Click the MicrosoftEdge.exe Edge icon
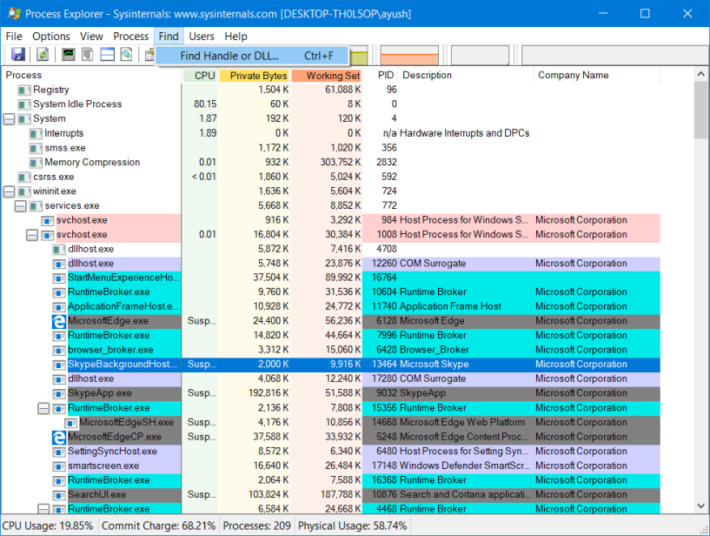The height and width of the screenshot is (536, 710). pyautogui.click(x=60, y=321)
